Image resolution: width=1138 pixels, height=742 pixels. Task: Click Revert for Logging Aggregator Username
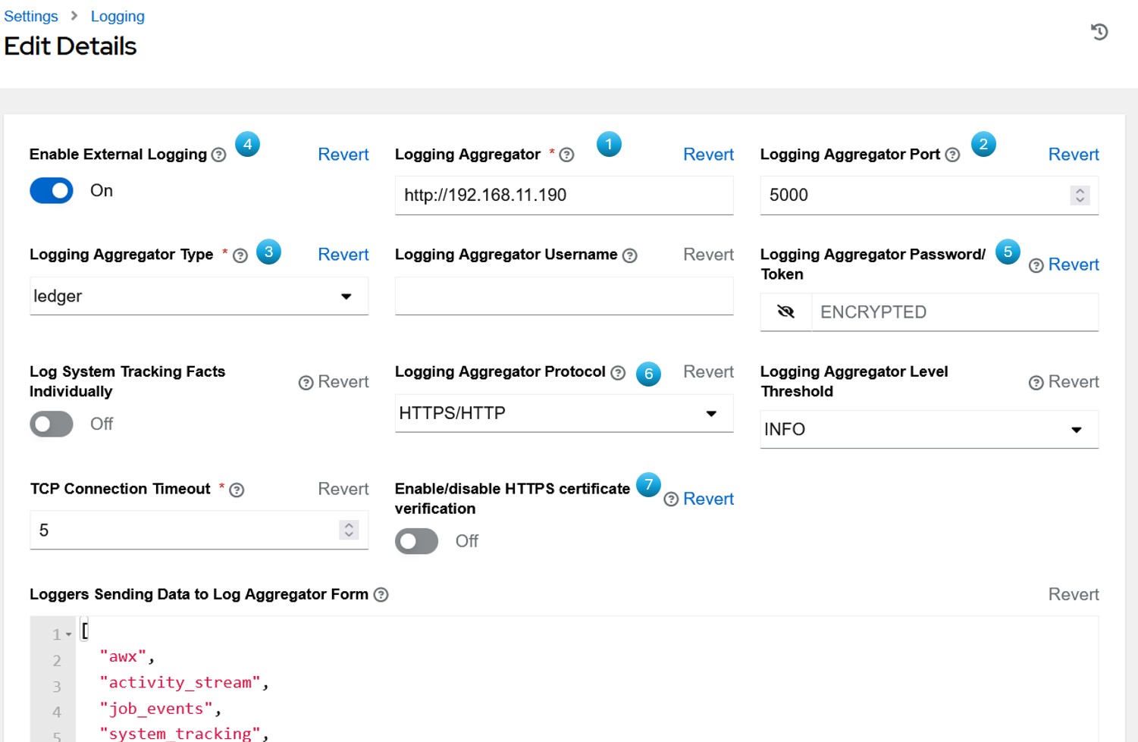click(709, 255)
